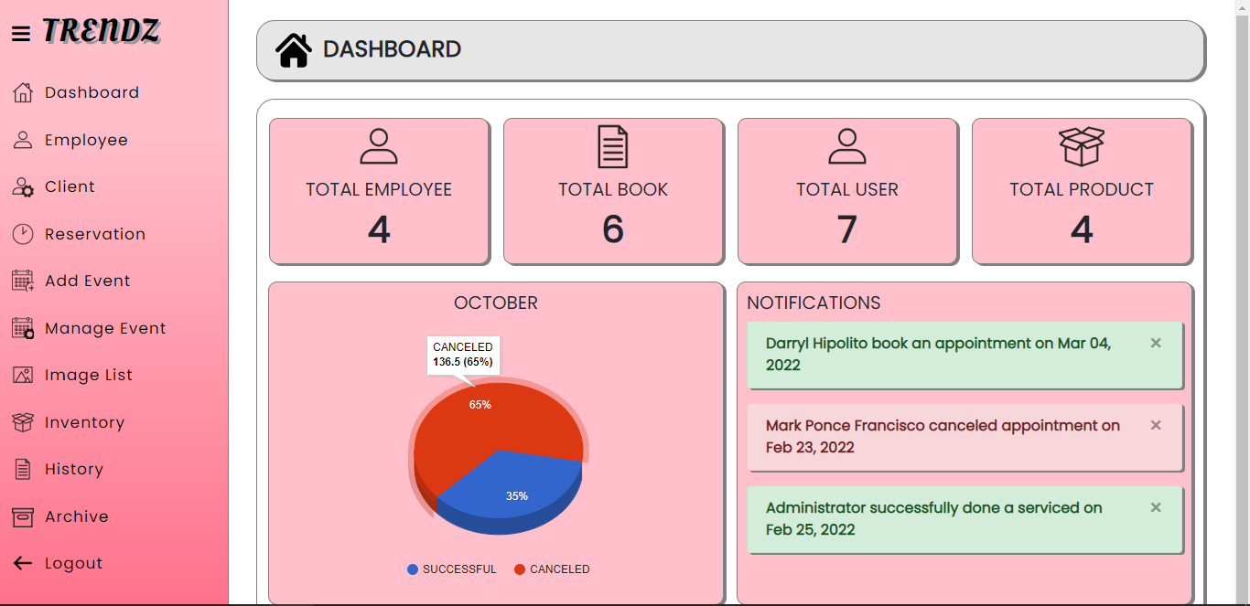Click the Add Event calendar icon
The image size is (1250, 606).
pos(22,281)
